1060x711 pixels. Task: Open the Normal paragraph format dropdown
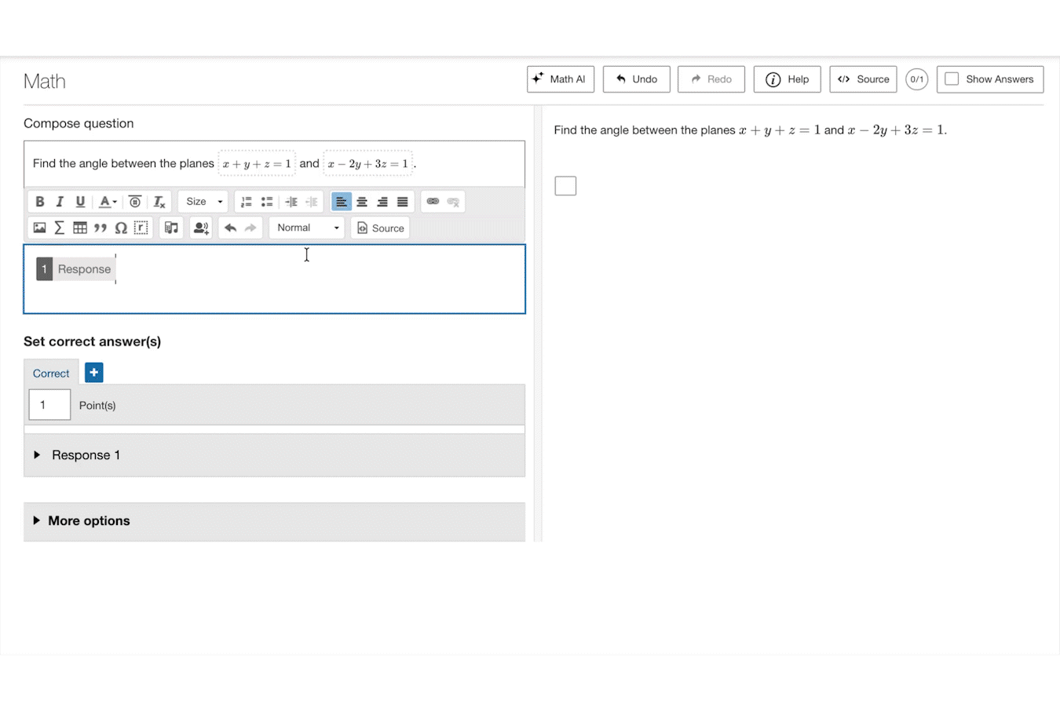[307, 228]
